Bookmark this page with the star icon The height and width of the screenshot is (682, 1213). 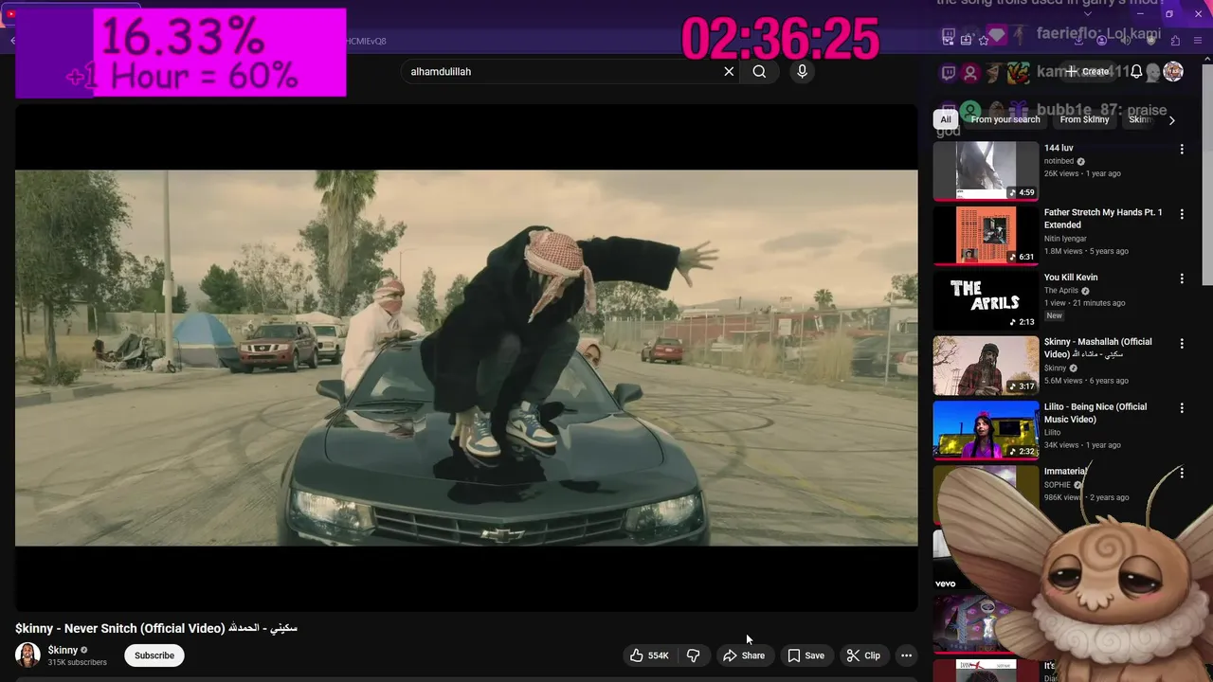click(984, 40)
